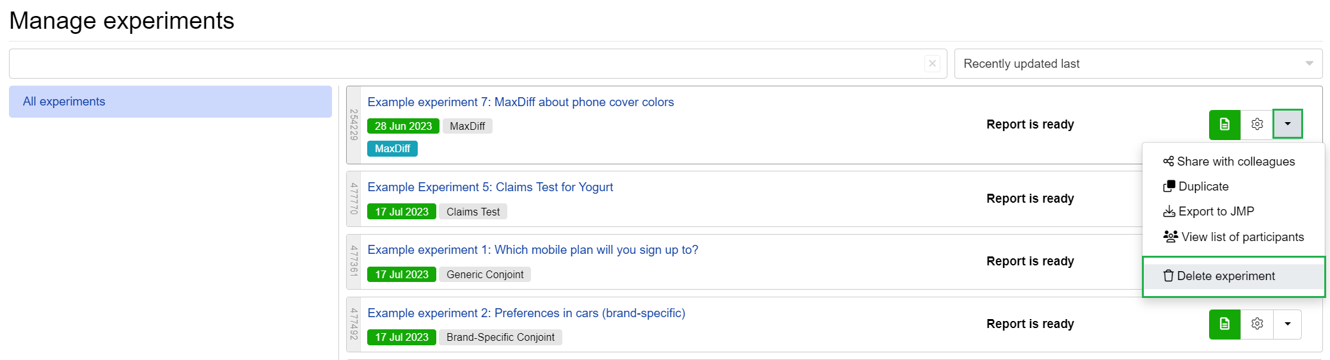Viewport: 1330px width, 360px height.
Task: Open Example experiment 7 MaxDiff link
Action: point(520,102)
